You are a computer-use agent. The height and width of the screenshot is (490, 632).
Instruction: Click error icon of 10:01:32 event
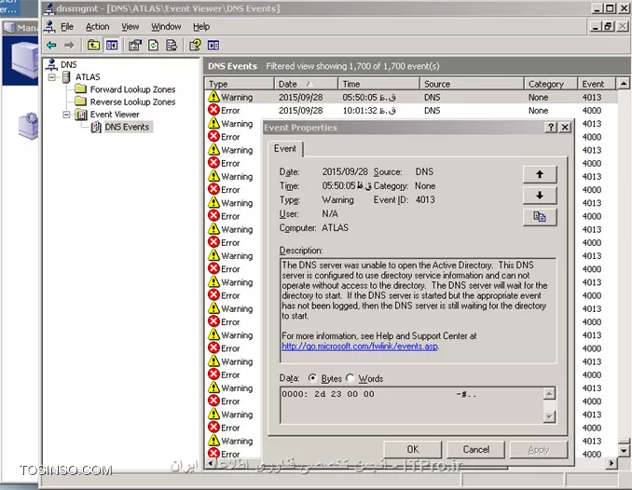point(213,110)
